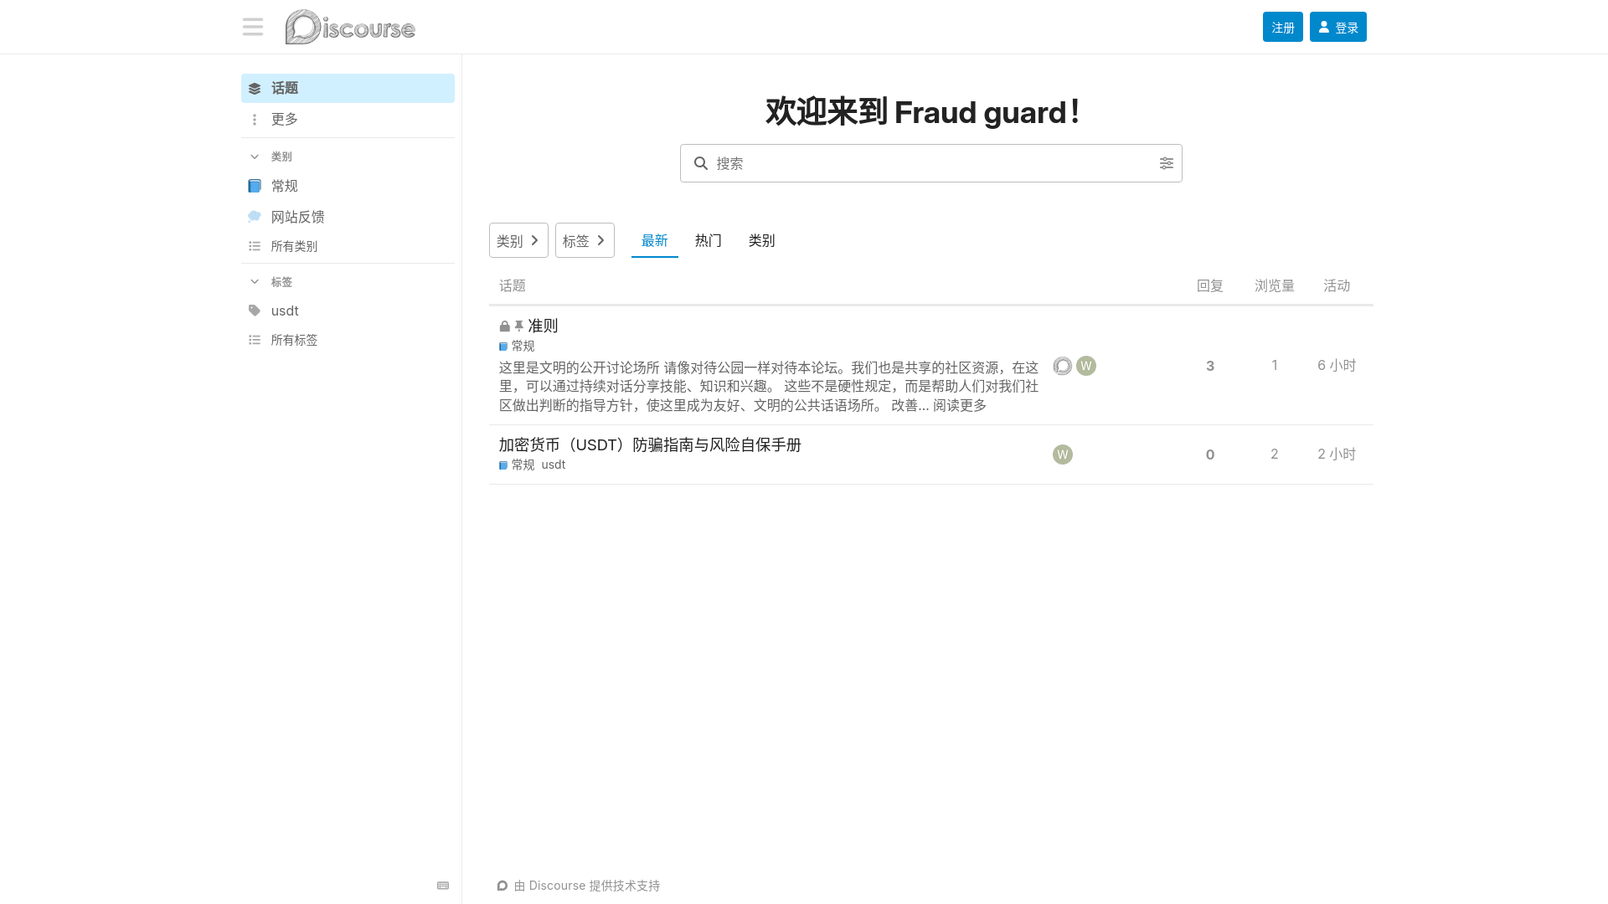
Task: Click the 6 小时 activity time
Action: tap(1337, 365)
